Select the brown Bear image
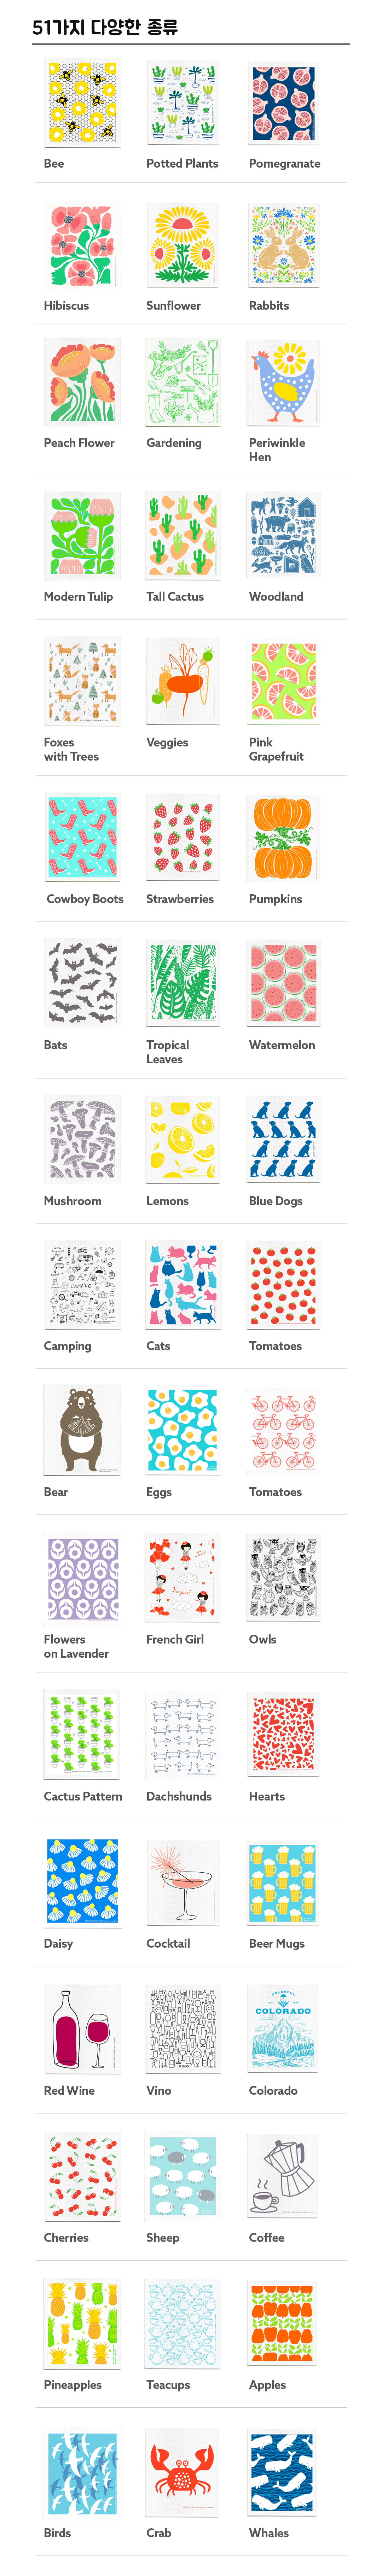Viewport: 382px width, 2576px height. 82,1431
